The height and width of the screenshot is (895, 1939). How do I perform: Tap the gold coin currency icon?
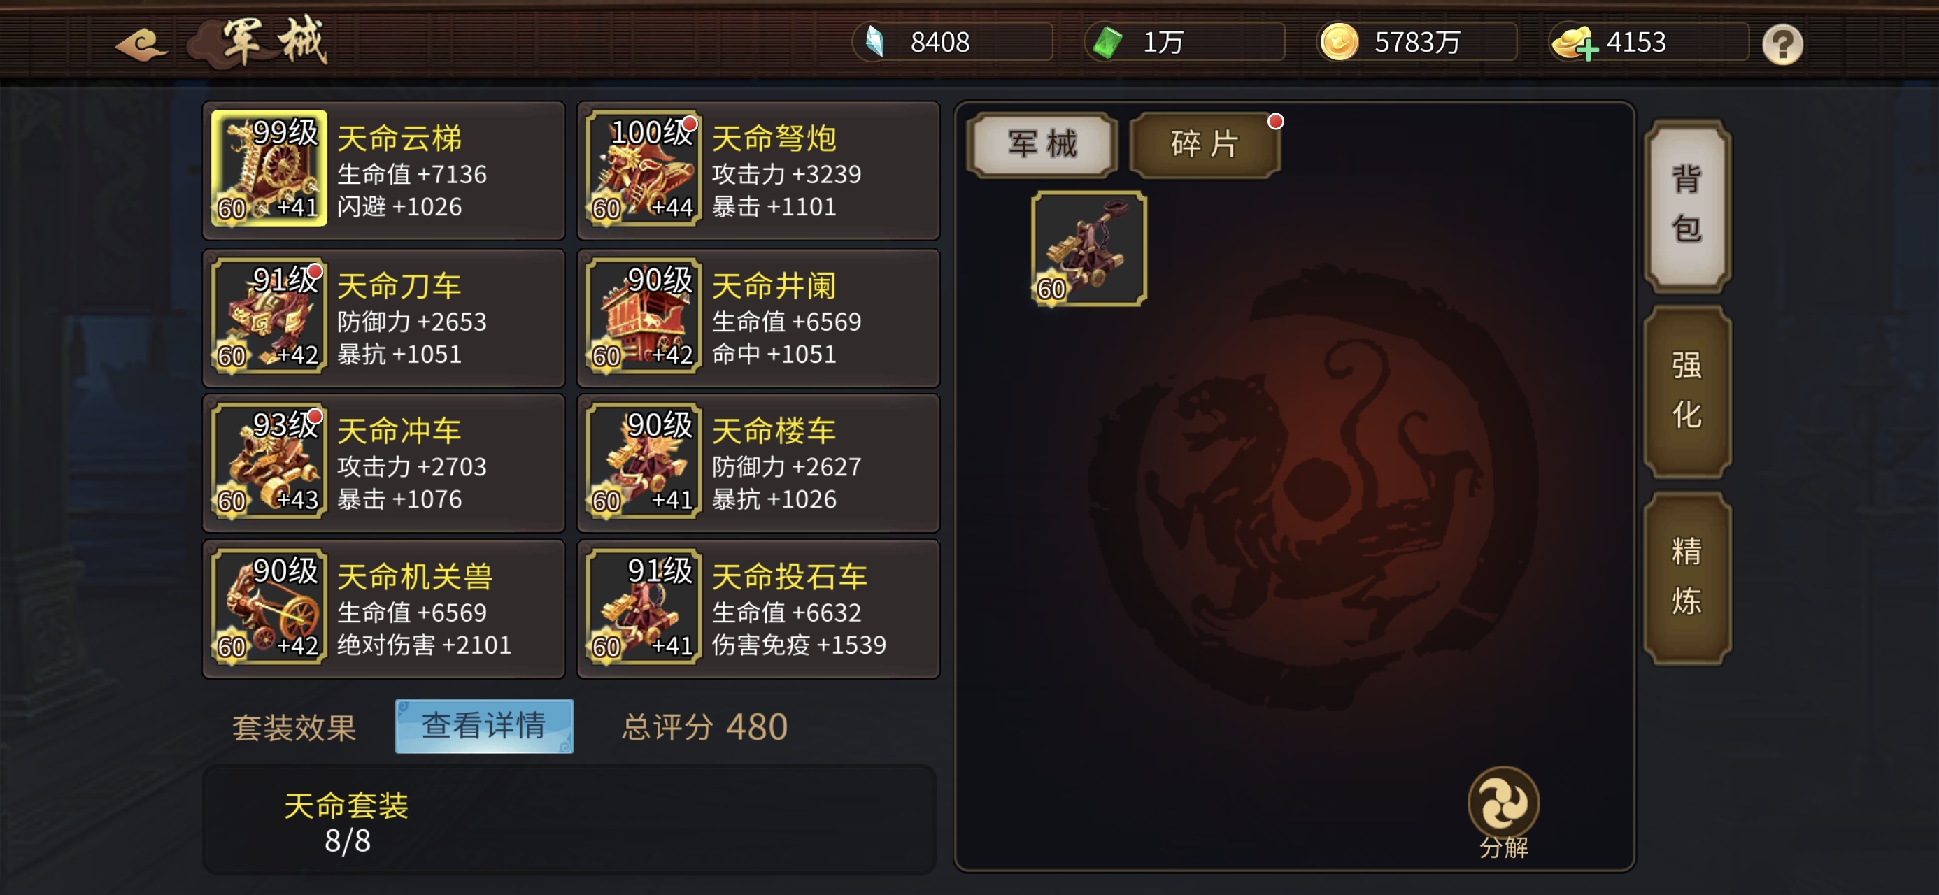pyautogui.click(x=1339, y=42)
